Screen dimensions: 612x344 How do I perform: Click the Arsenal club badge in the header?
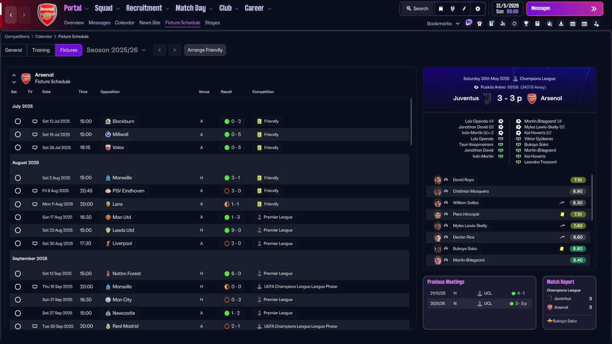pos(47,14)
